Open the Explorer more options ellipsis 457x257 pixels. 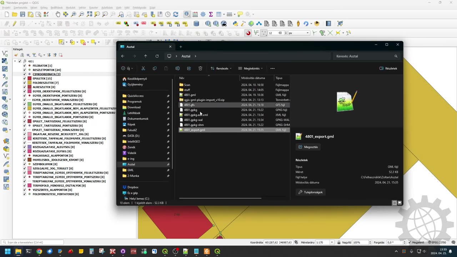point(272,68)
